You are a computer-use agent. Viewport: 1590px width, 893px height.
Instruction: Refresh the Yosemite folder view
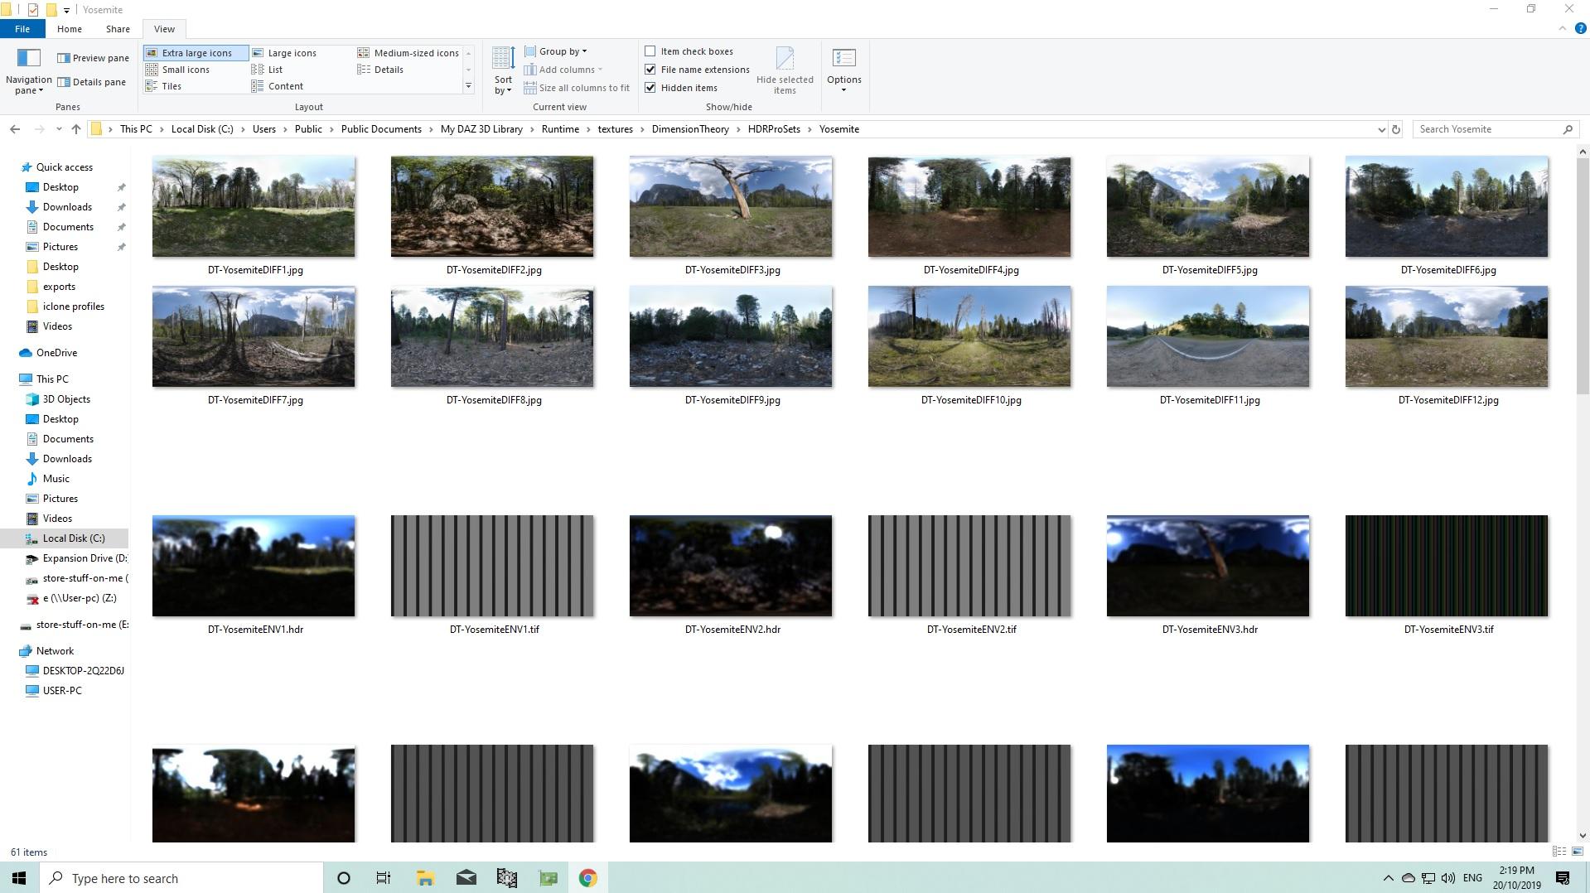tap(1396, 129)
